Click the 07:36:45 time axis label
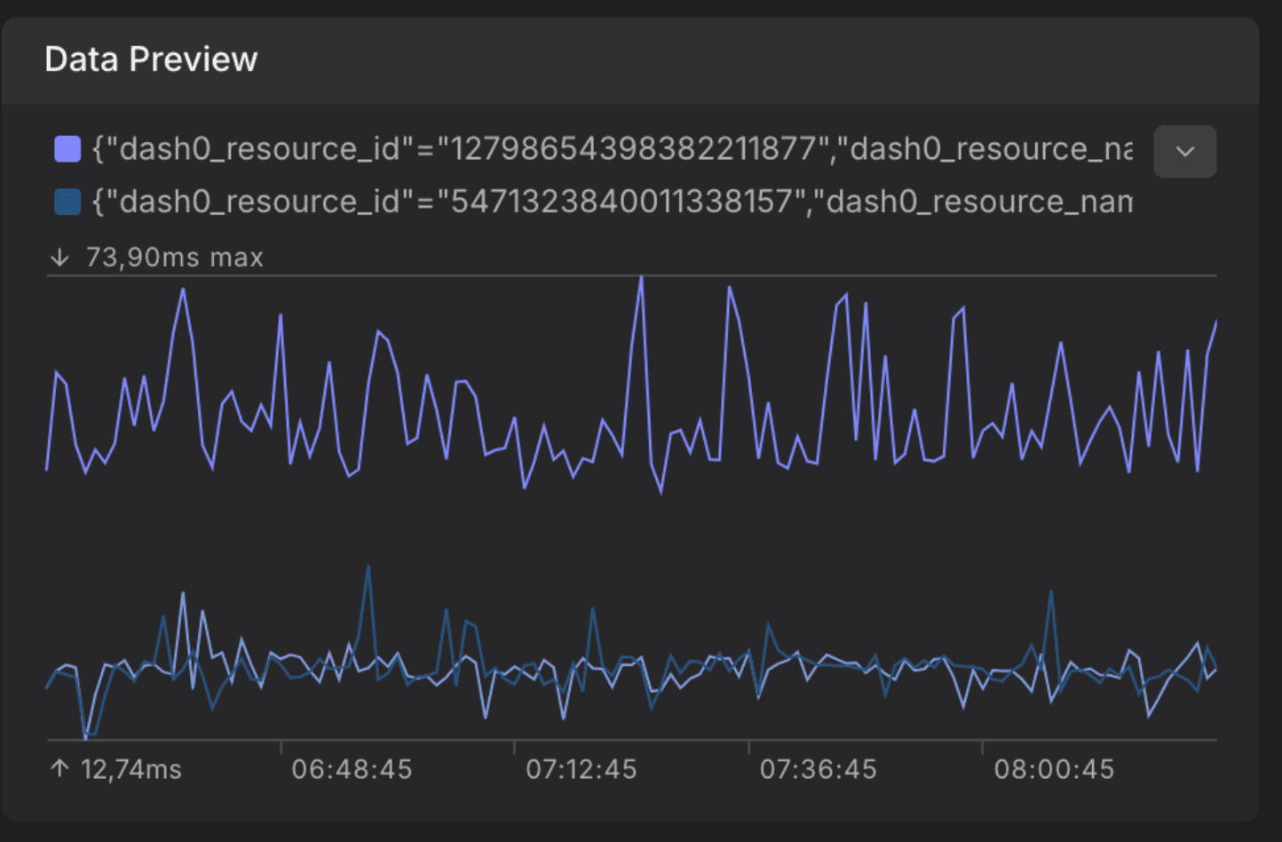The width and height of the screenshot is (1282, 842). (818, 769)
